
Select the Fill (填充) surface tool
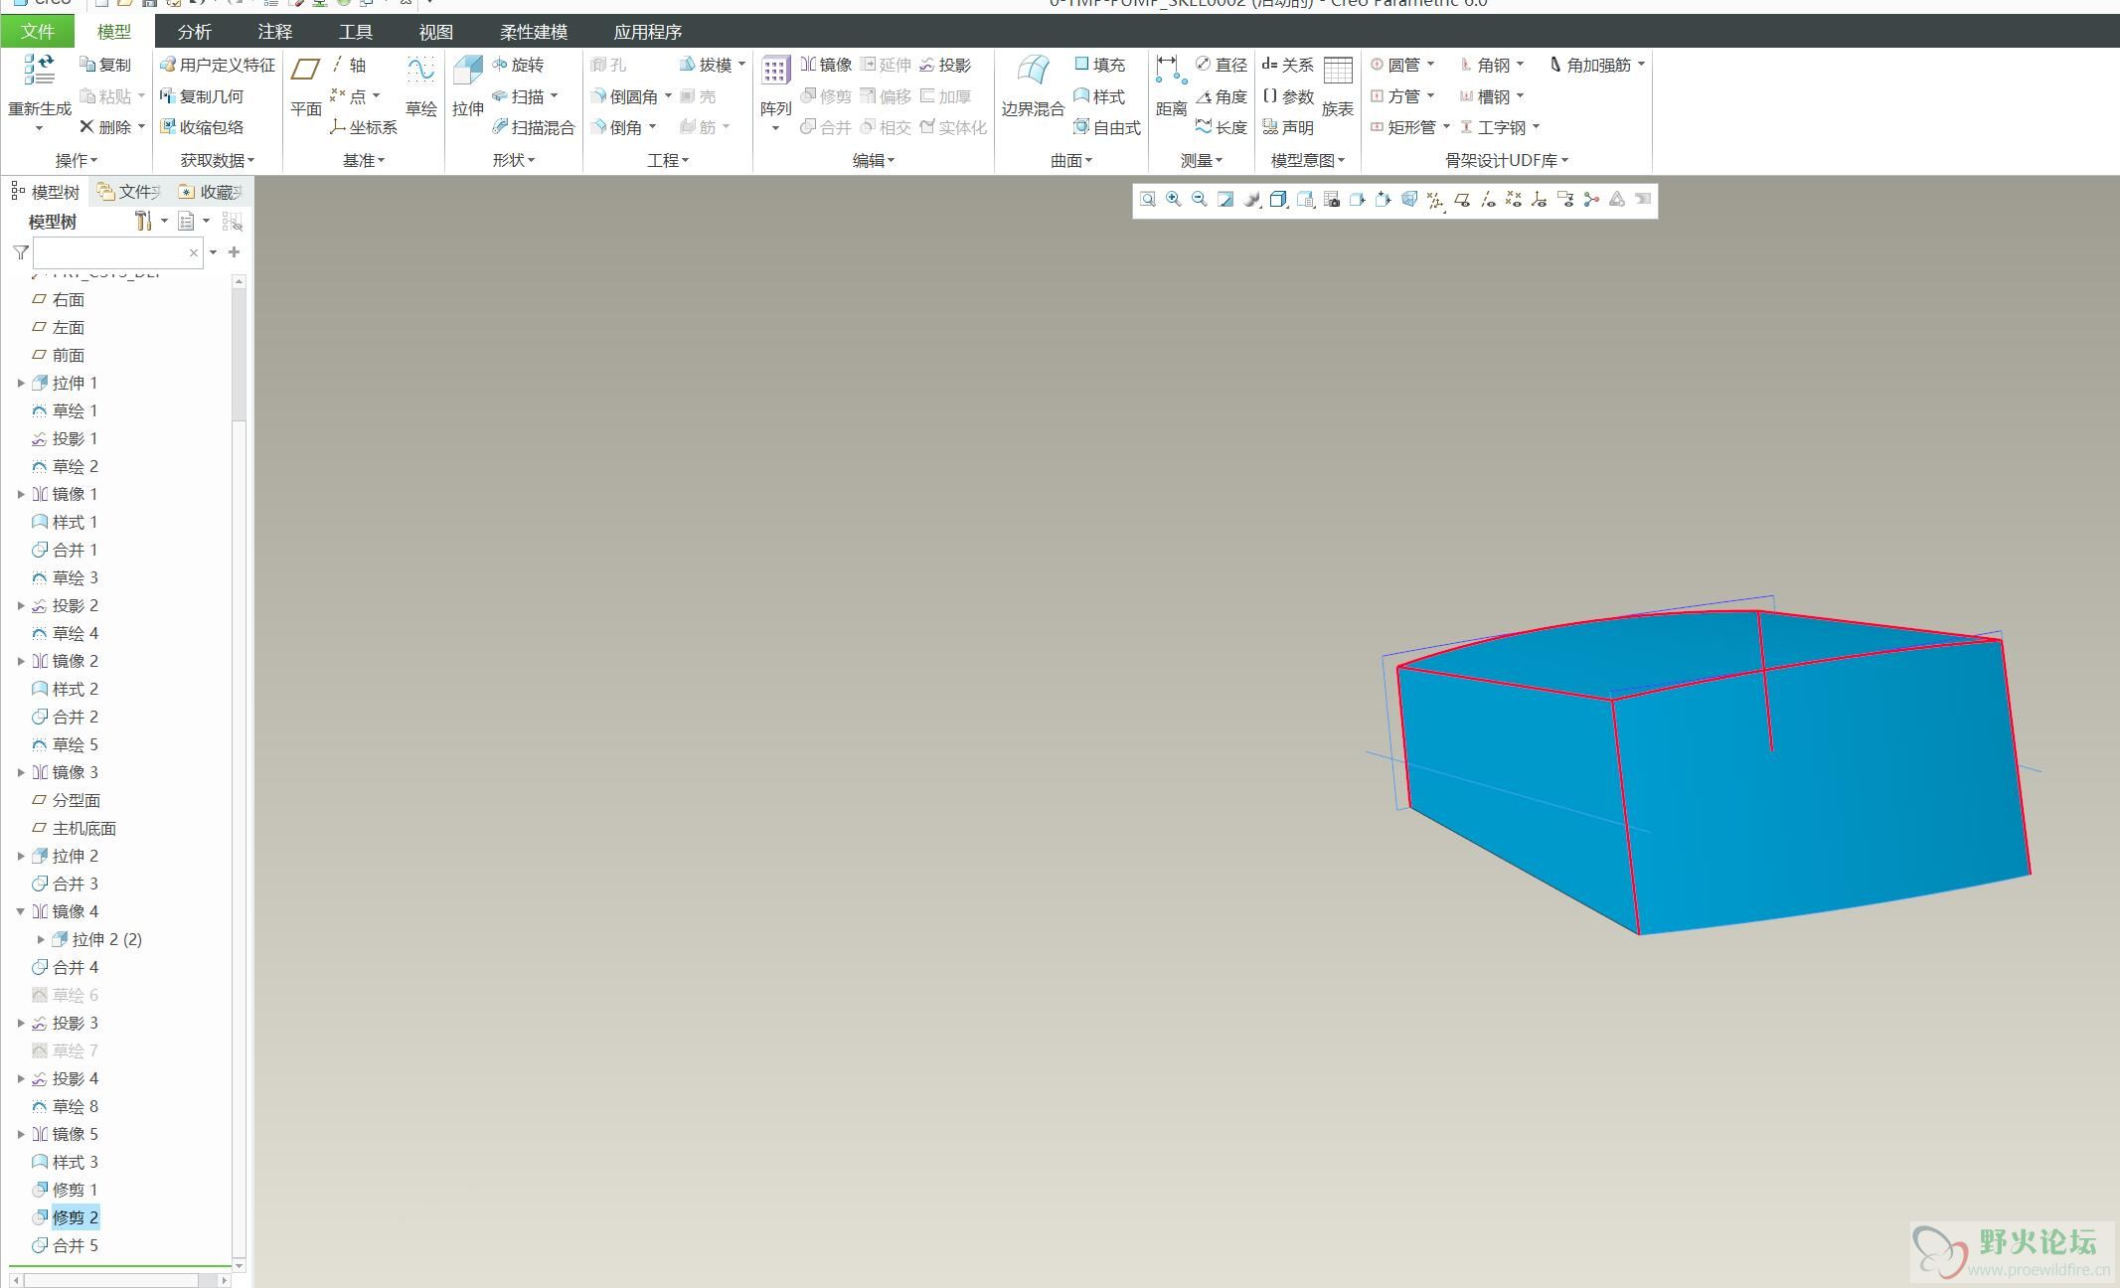tap(1099, 65)
